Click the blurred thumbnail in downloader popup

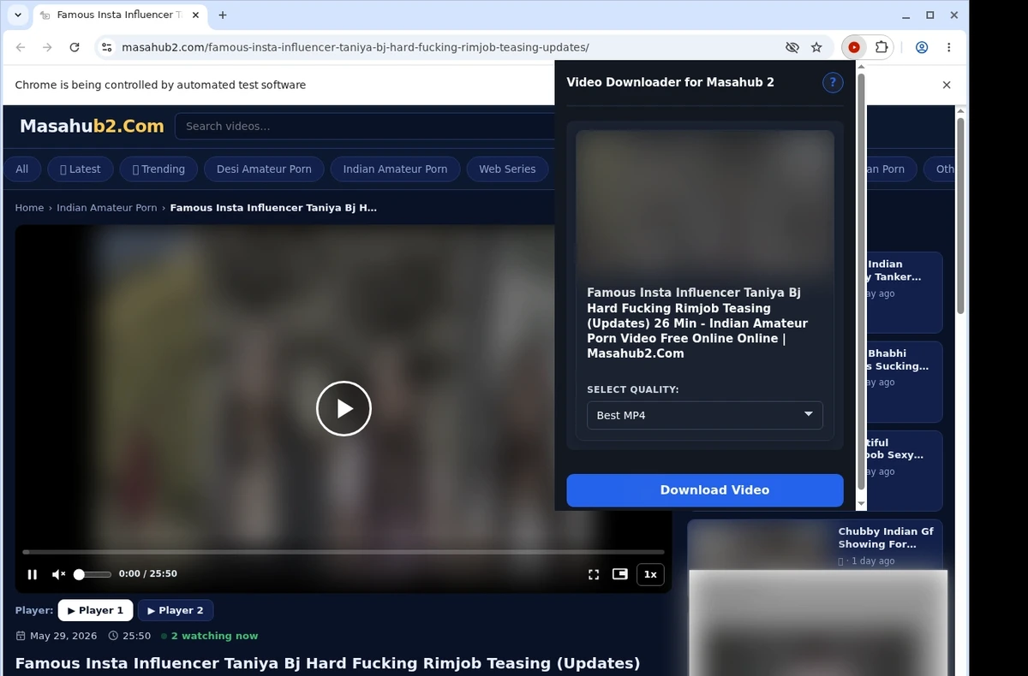[704, 203]
